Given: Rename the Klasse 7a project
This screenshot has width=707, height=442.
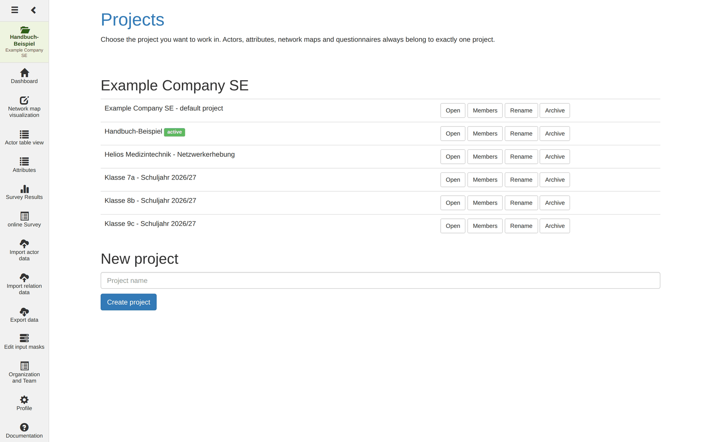Looking at the screenshot, I should pyautogui.click(x=521, y=180).
